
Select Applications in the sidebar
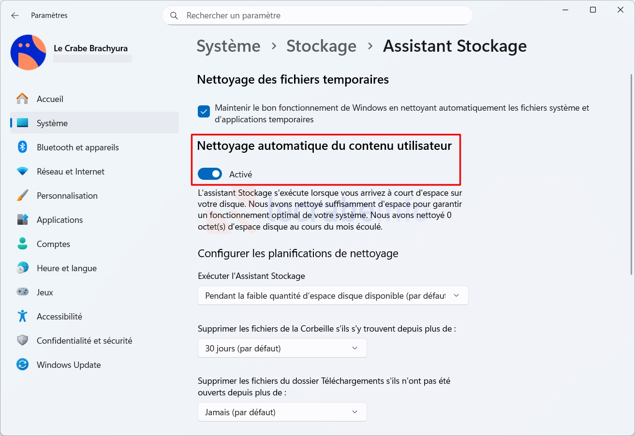tap(59, 219)
